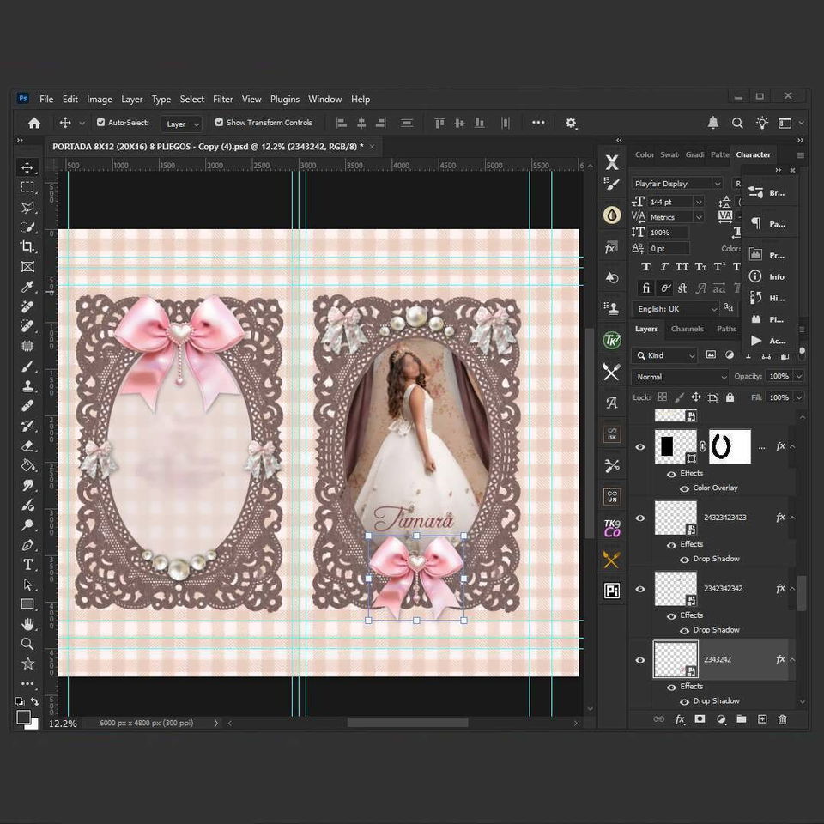
Task: Open the Image menu
Action: tap(100, 99)
